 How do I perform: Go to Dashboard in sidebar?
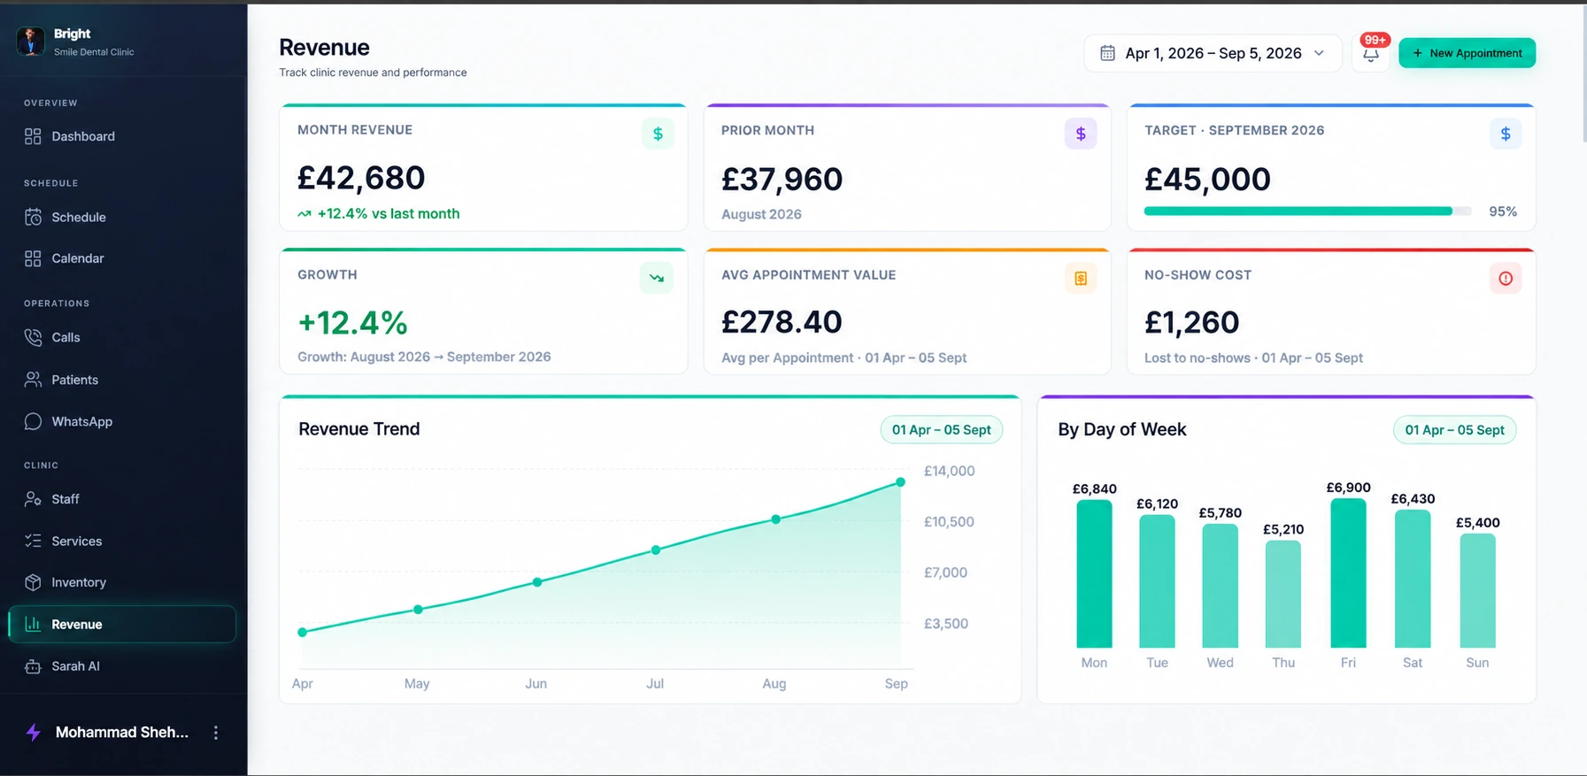click(x=122, y=136)
